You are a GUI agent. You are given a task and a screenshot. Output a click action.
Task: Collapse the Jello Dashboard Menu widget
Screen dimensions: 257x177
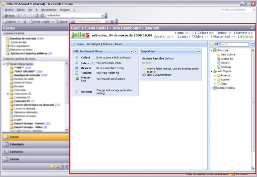click(x=132, y=51)
